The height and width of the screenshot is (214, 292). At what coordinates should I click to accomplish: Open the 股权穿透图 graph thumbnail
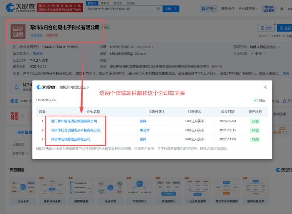pyautogui.click(x=81, y=191)
